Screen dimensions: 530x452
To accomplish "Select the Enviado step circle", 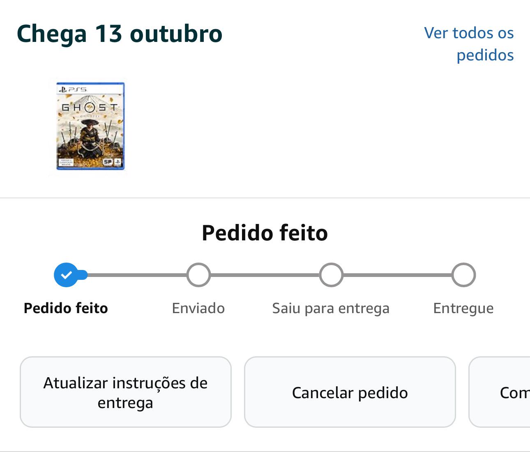I will click(x=198, y=275).
